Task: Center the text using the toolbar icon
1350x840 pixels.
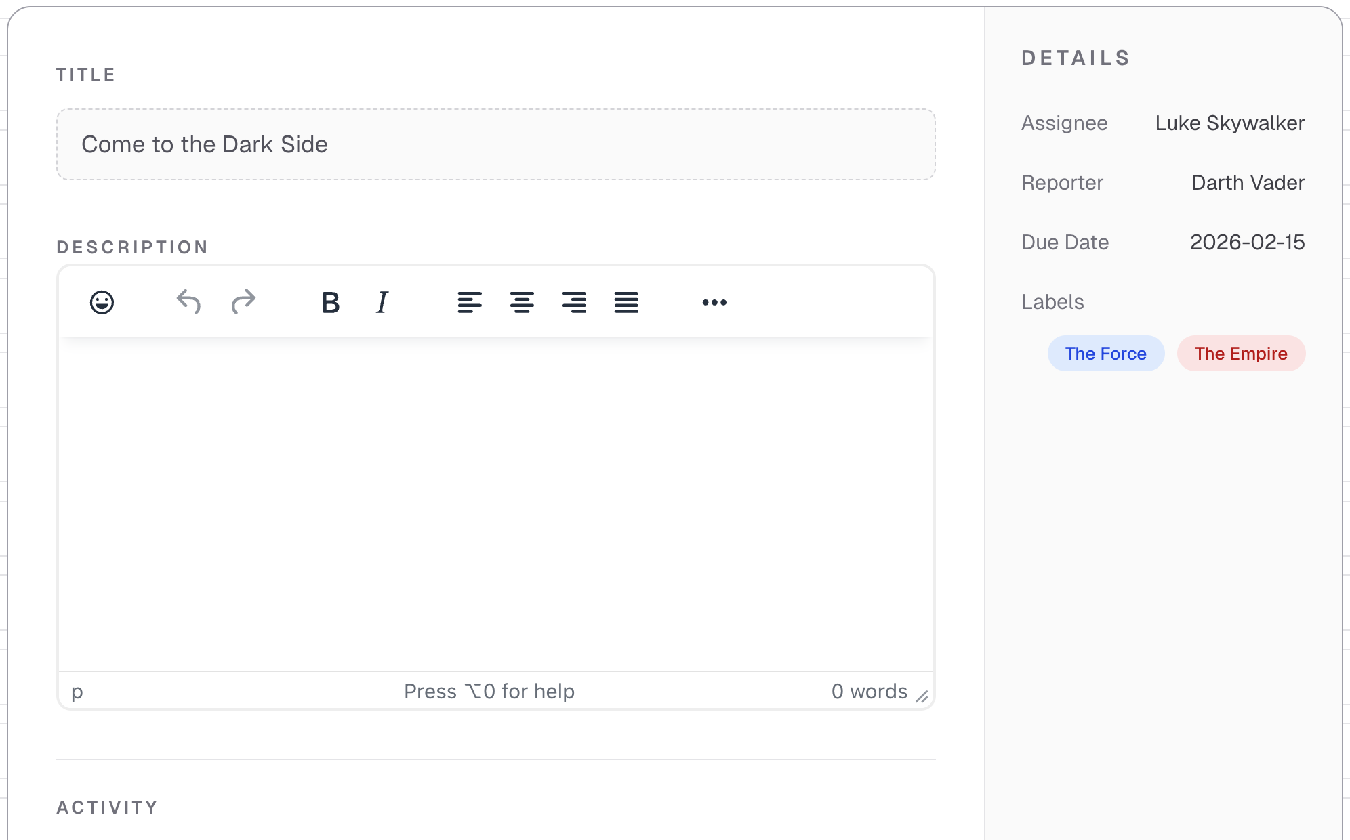Action: 522,303
